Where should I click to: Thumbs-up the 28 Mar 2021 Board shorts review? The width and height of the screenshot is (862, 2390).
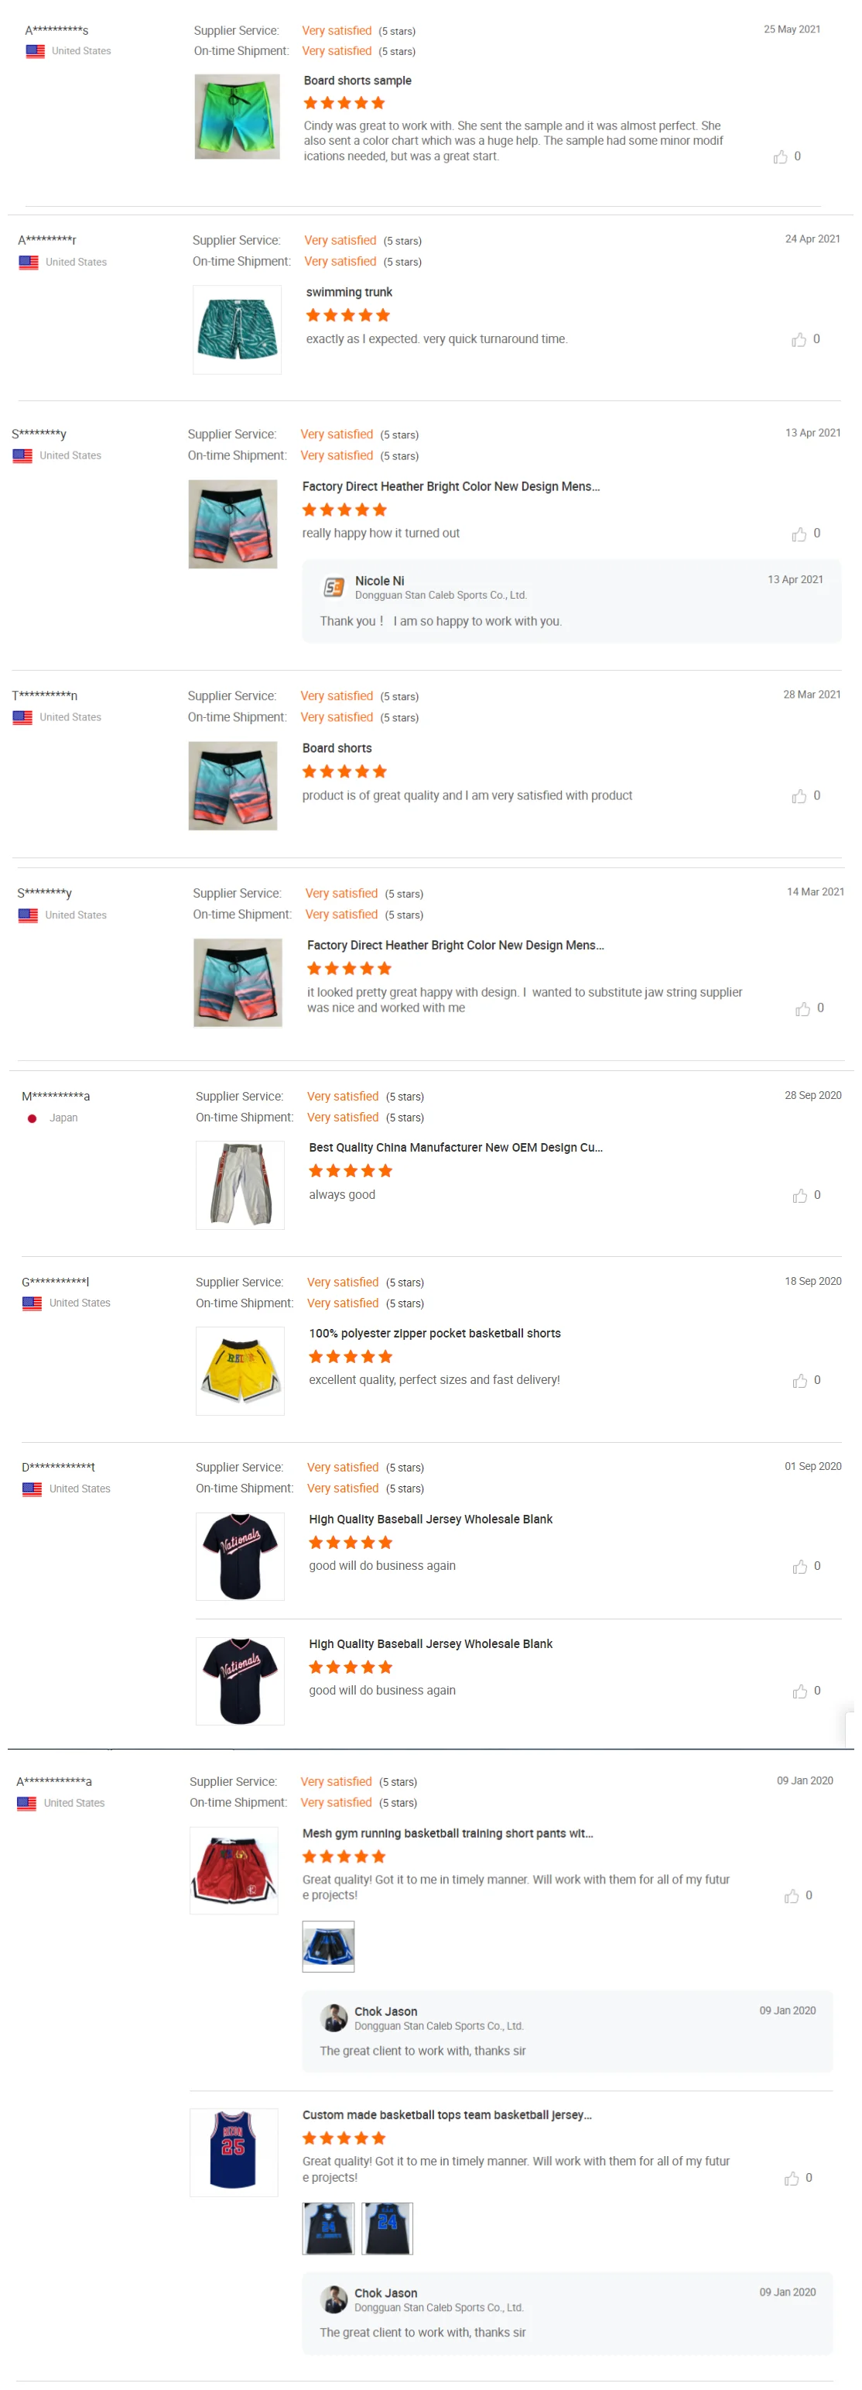799,796
